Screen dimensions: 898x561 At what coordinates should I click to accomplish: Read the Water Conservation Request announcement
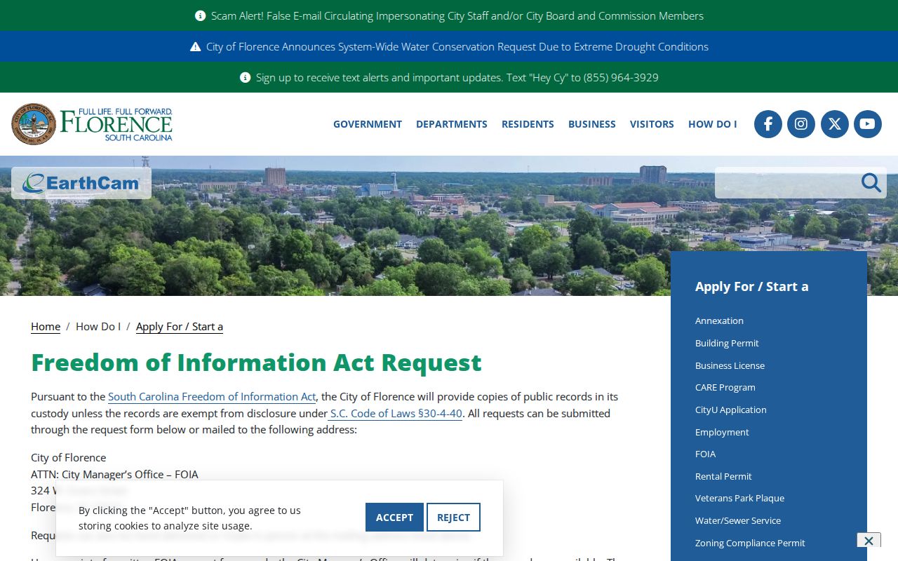(x=457, y=46)
